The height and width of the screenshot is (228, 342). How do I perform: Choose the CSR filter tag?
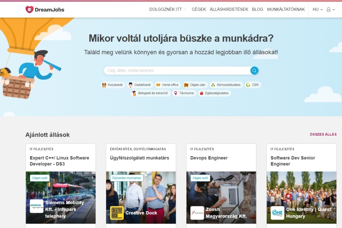(x=253, y=85)
